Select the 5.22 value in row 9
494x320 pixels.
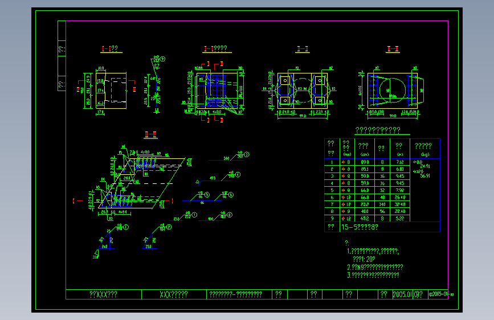tap(400, 218)
